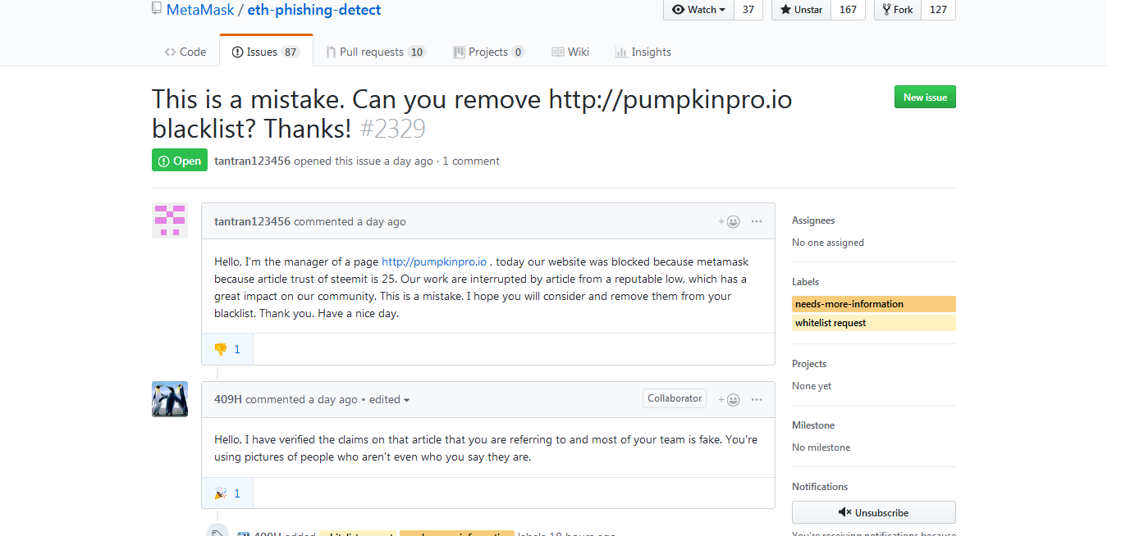Expand the Watch dropdown button
1121x536 pixels.
point(698,10)
